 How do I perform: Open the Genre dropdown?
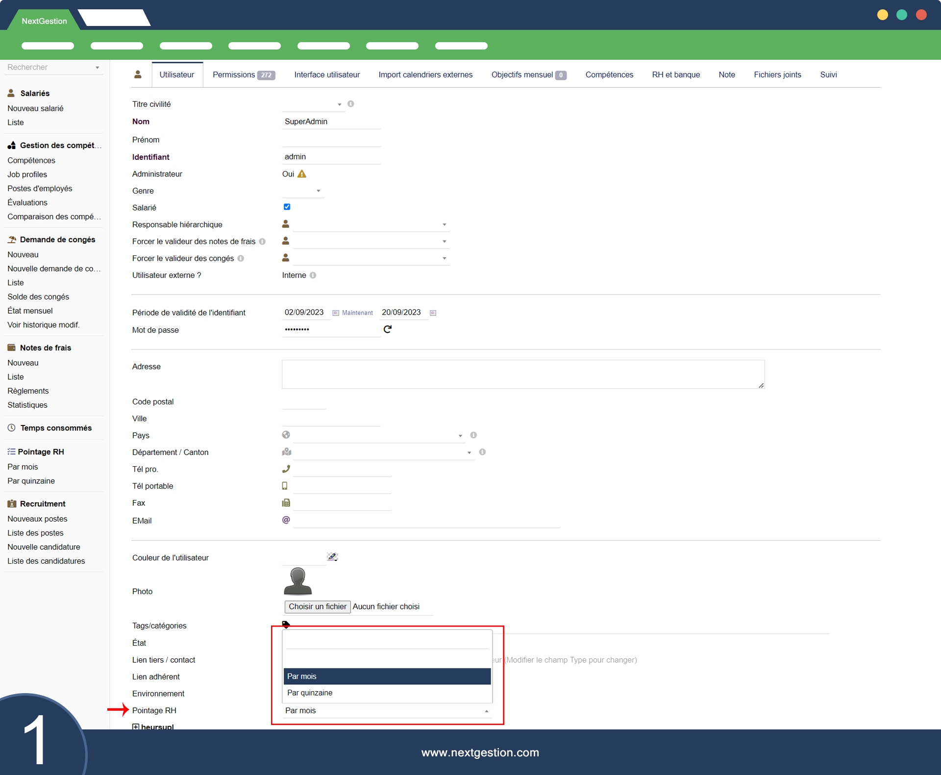coord(303,191)
